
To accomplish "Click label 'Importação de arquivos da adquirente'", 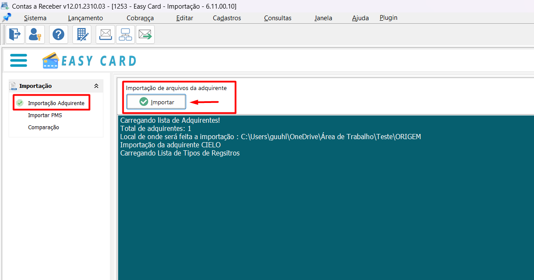I will [x=176, y=88].
